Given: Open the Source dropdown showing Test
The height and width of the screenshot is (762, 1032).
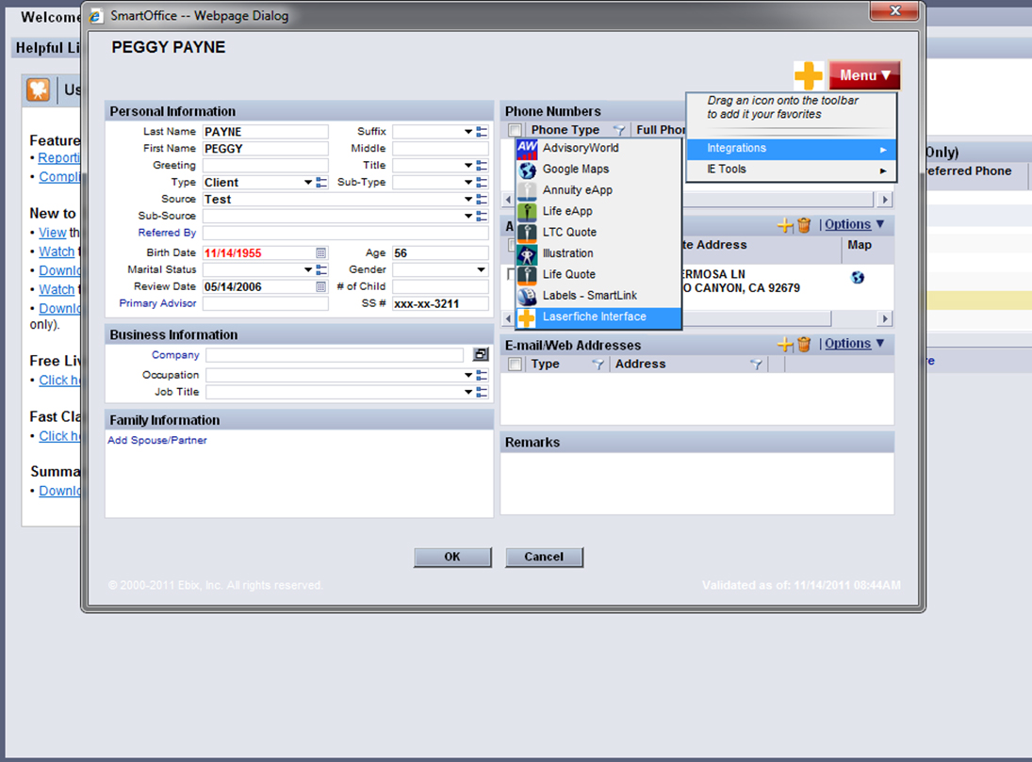Looking at the screenshot, I should (x=468, y=200).
